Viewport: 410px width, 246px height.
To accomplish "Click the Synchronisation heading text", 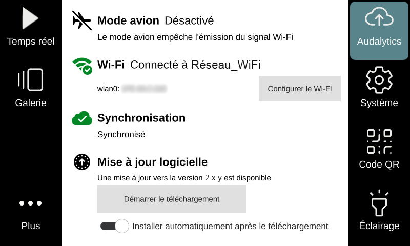I will [141, 118].
